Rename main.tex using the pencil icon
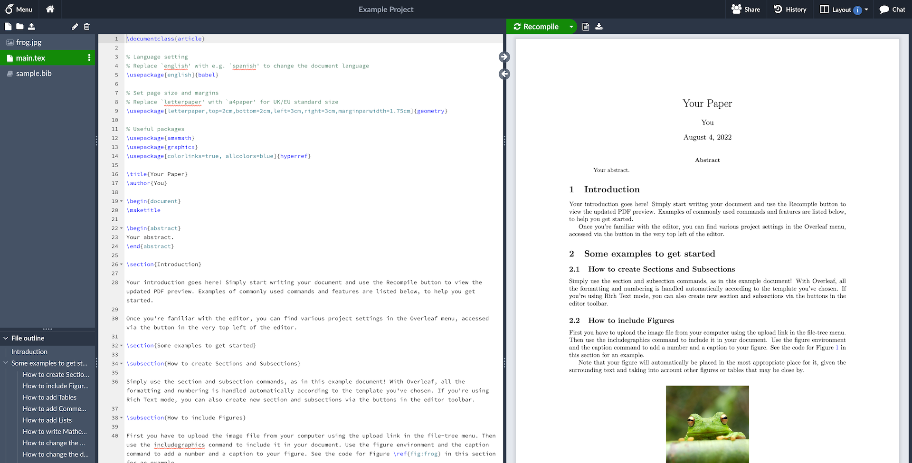 (x=75, y=27)
